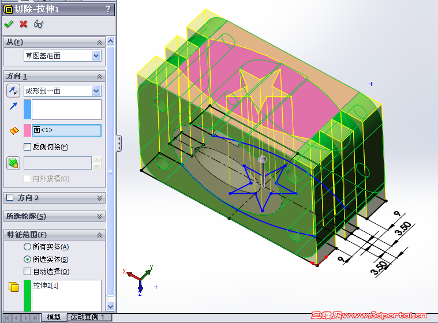Select 拉伸2[1] in bodies list
The width and height of the screenshot is (438, 323).
(46, 286)
